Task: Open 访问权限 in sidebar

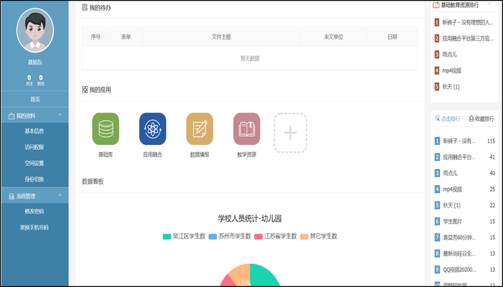Action: (35, 147)
